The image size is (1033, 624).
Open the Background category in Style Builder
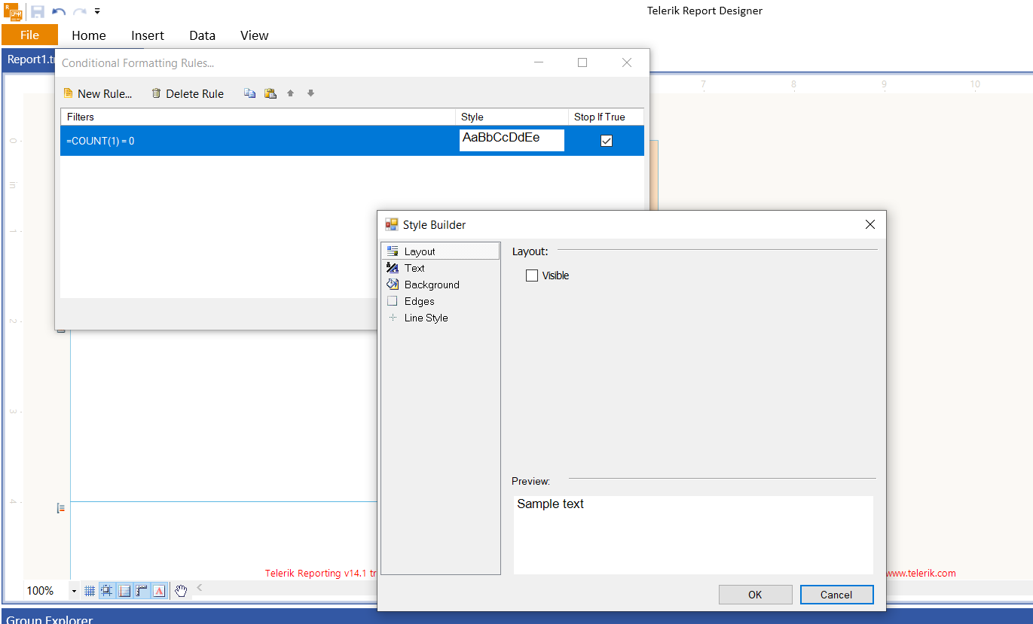(441, 285)
